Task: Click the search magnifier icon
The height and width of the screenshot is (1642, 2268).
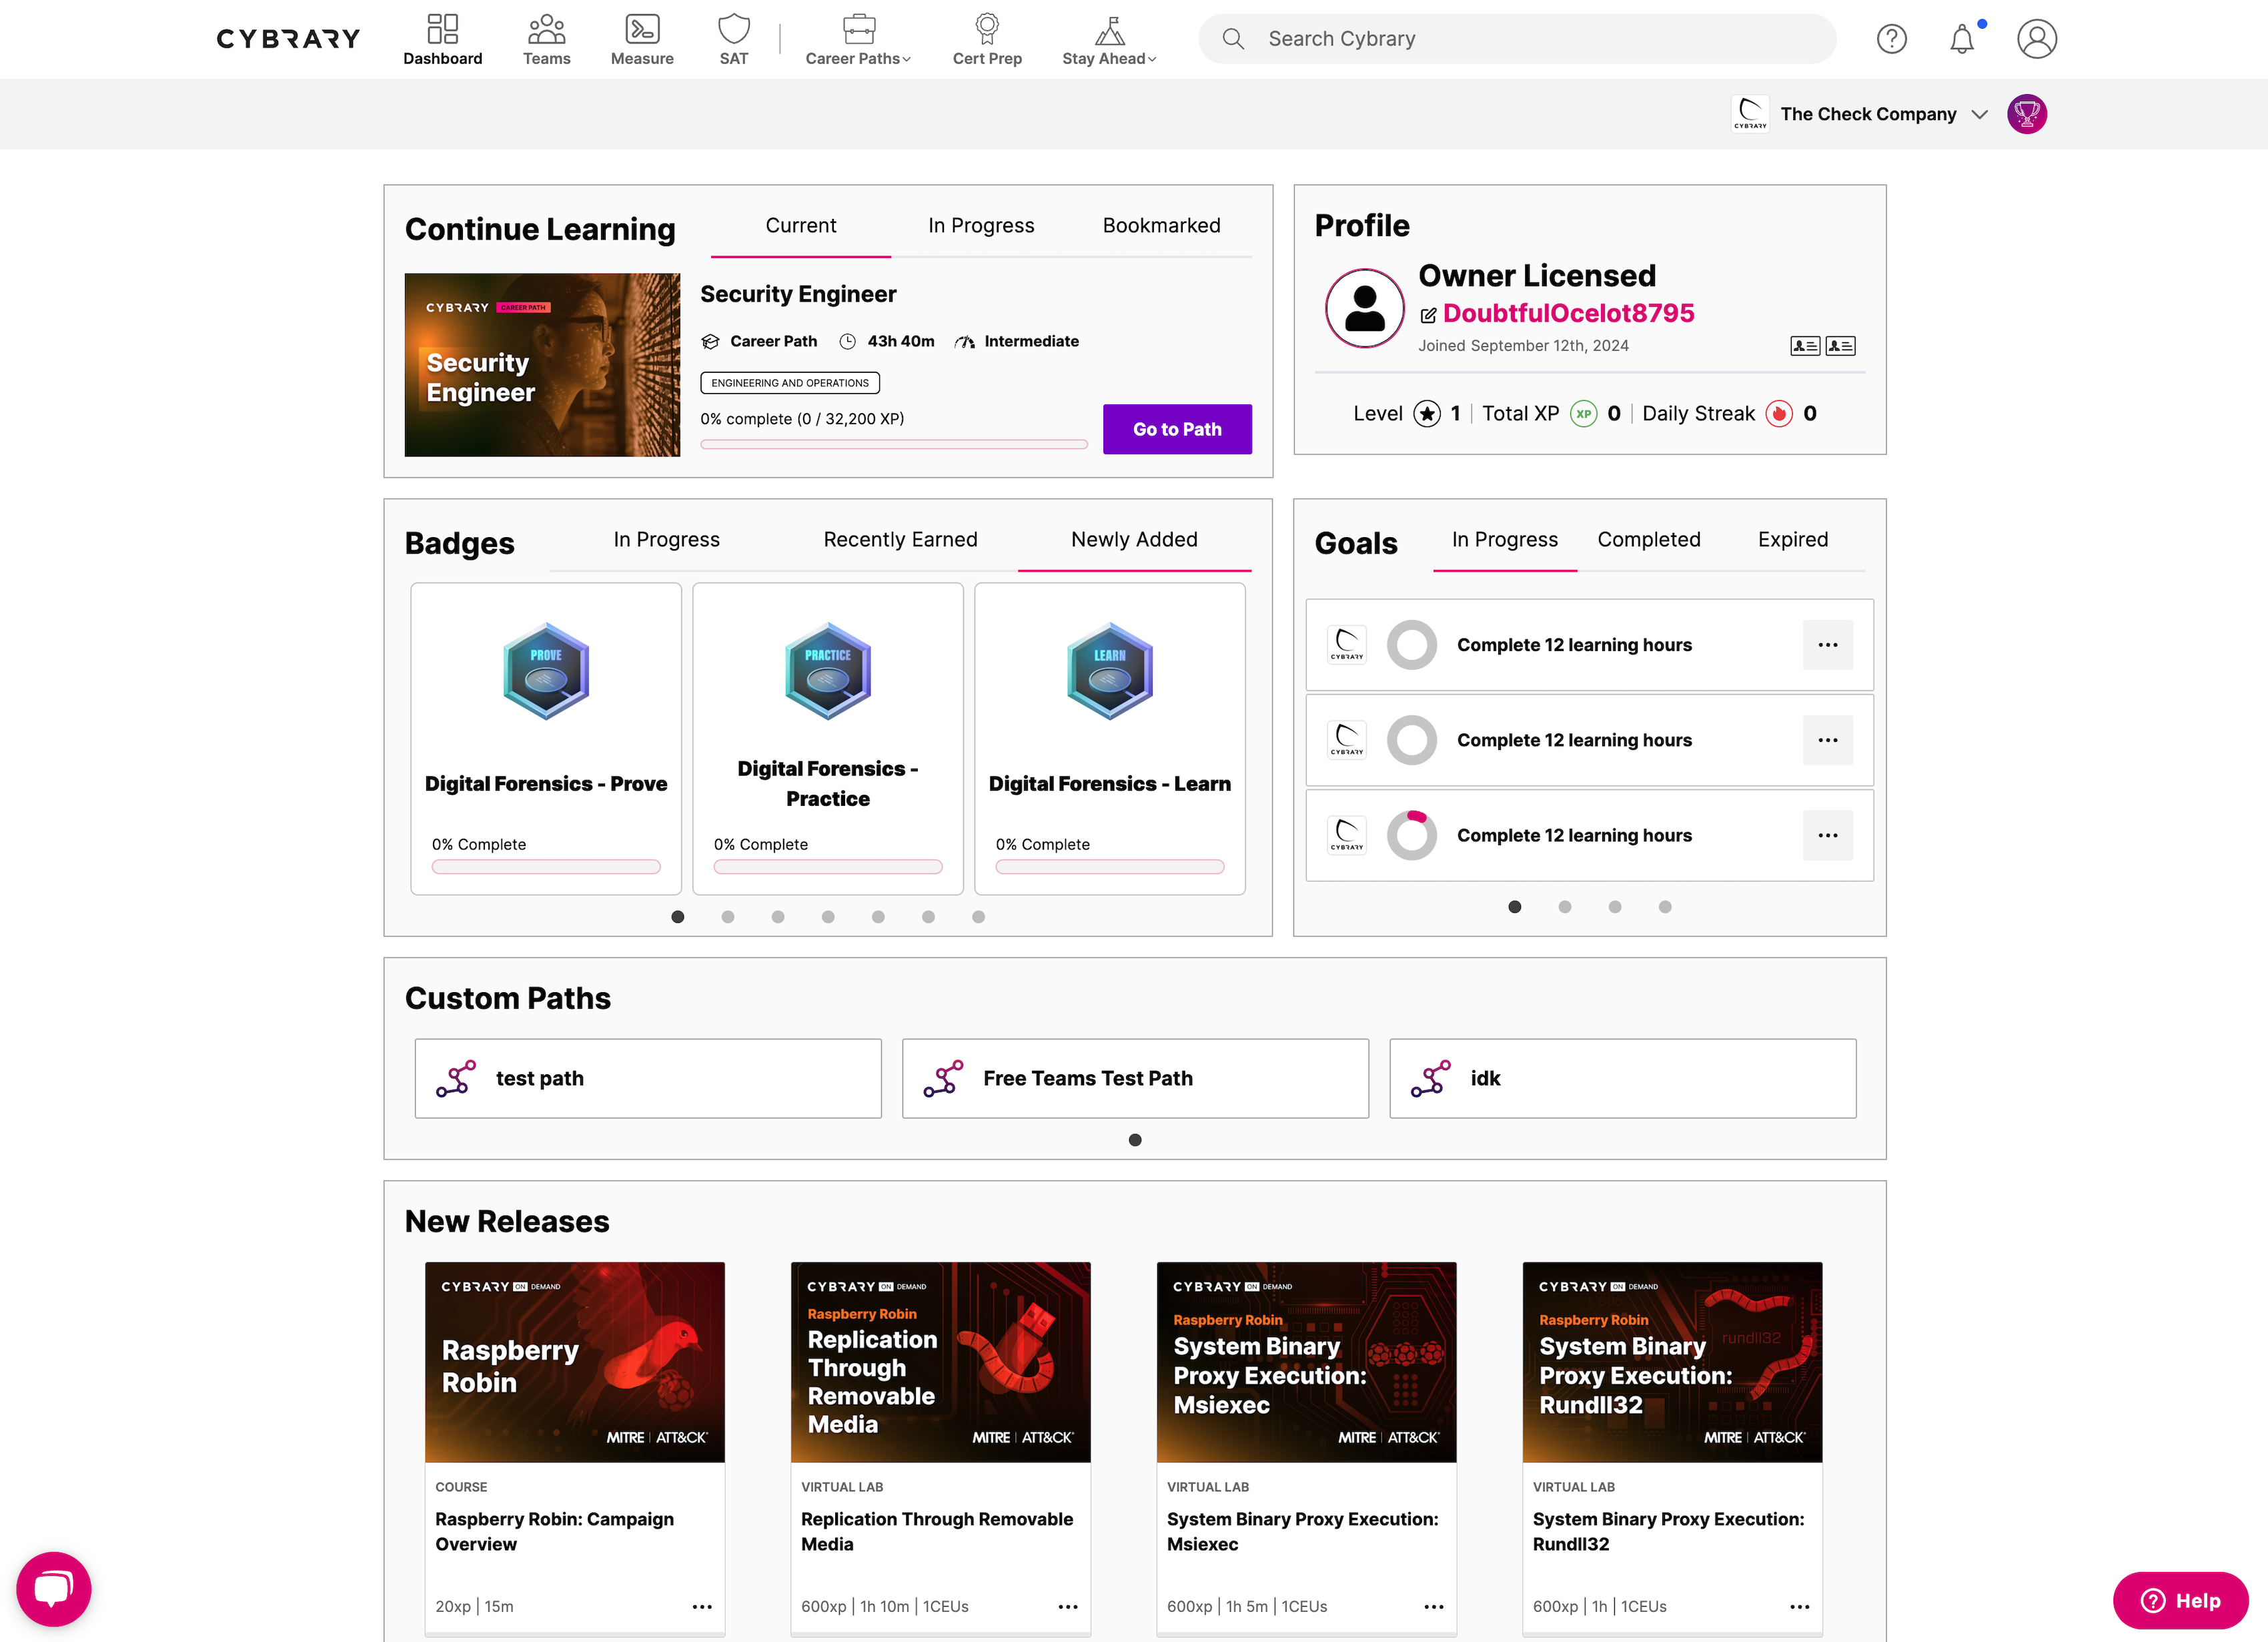Action: (x=1233, y=39)
